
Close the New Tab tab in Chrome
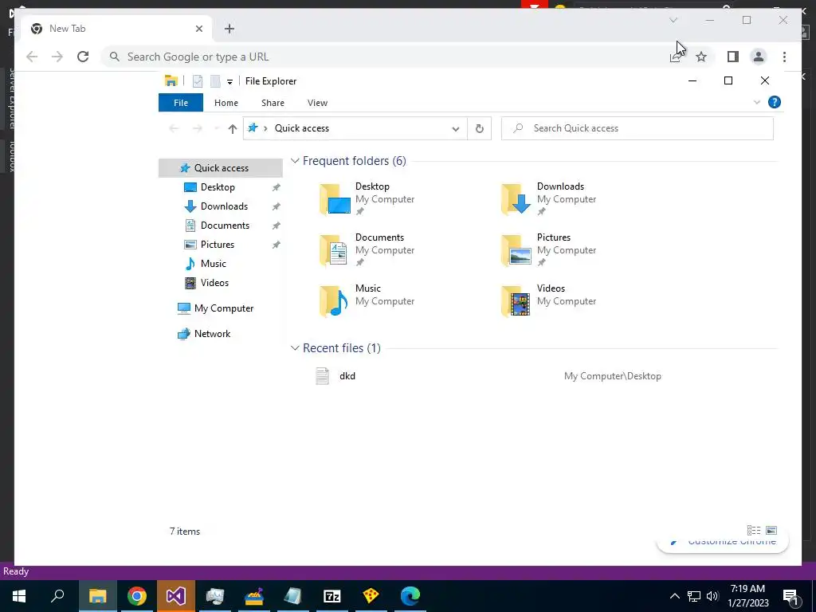click(198, 29)
